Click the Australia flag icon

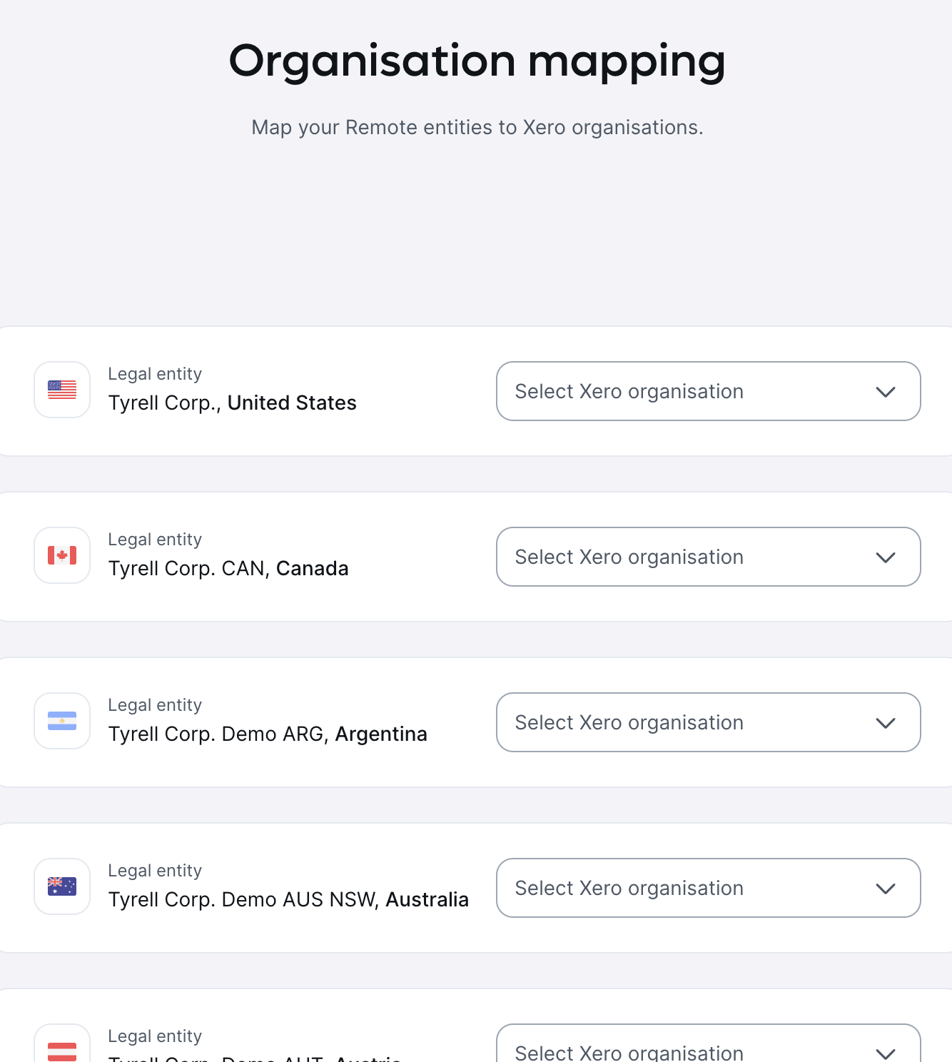pyautogui.click(x=62, y=886)
